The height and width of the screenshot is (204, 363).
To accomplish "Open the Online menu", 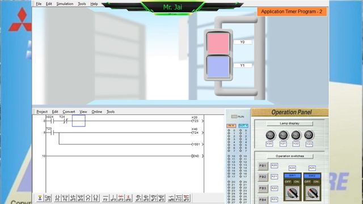I will 96,112.
